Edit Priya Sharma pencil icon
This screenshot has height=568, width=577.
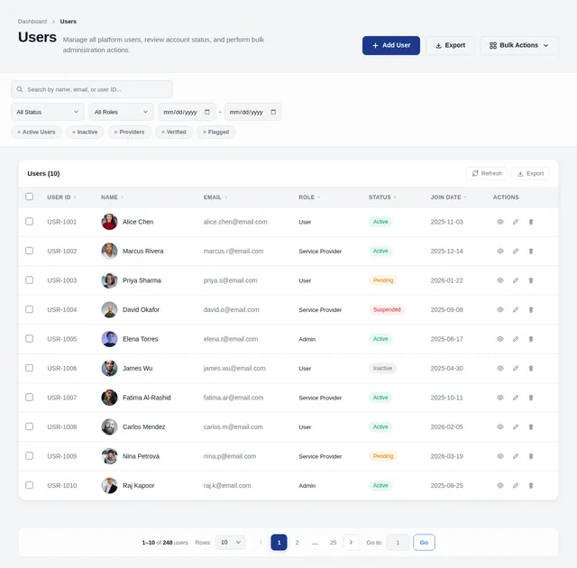(516, 280)
